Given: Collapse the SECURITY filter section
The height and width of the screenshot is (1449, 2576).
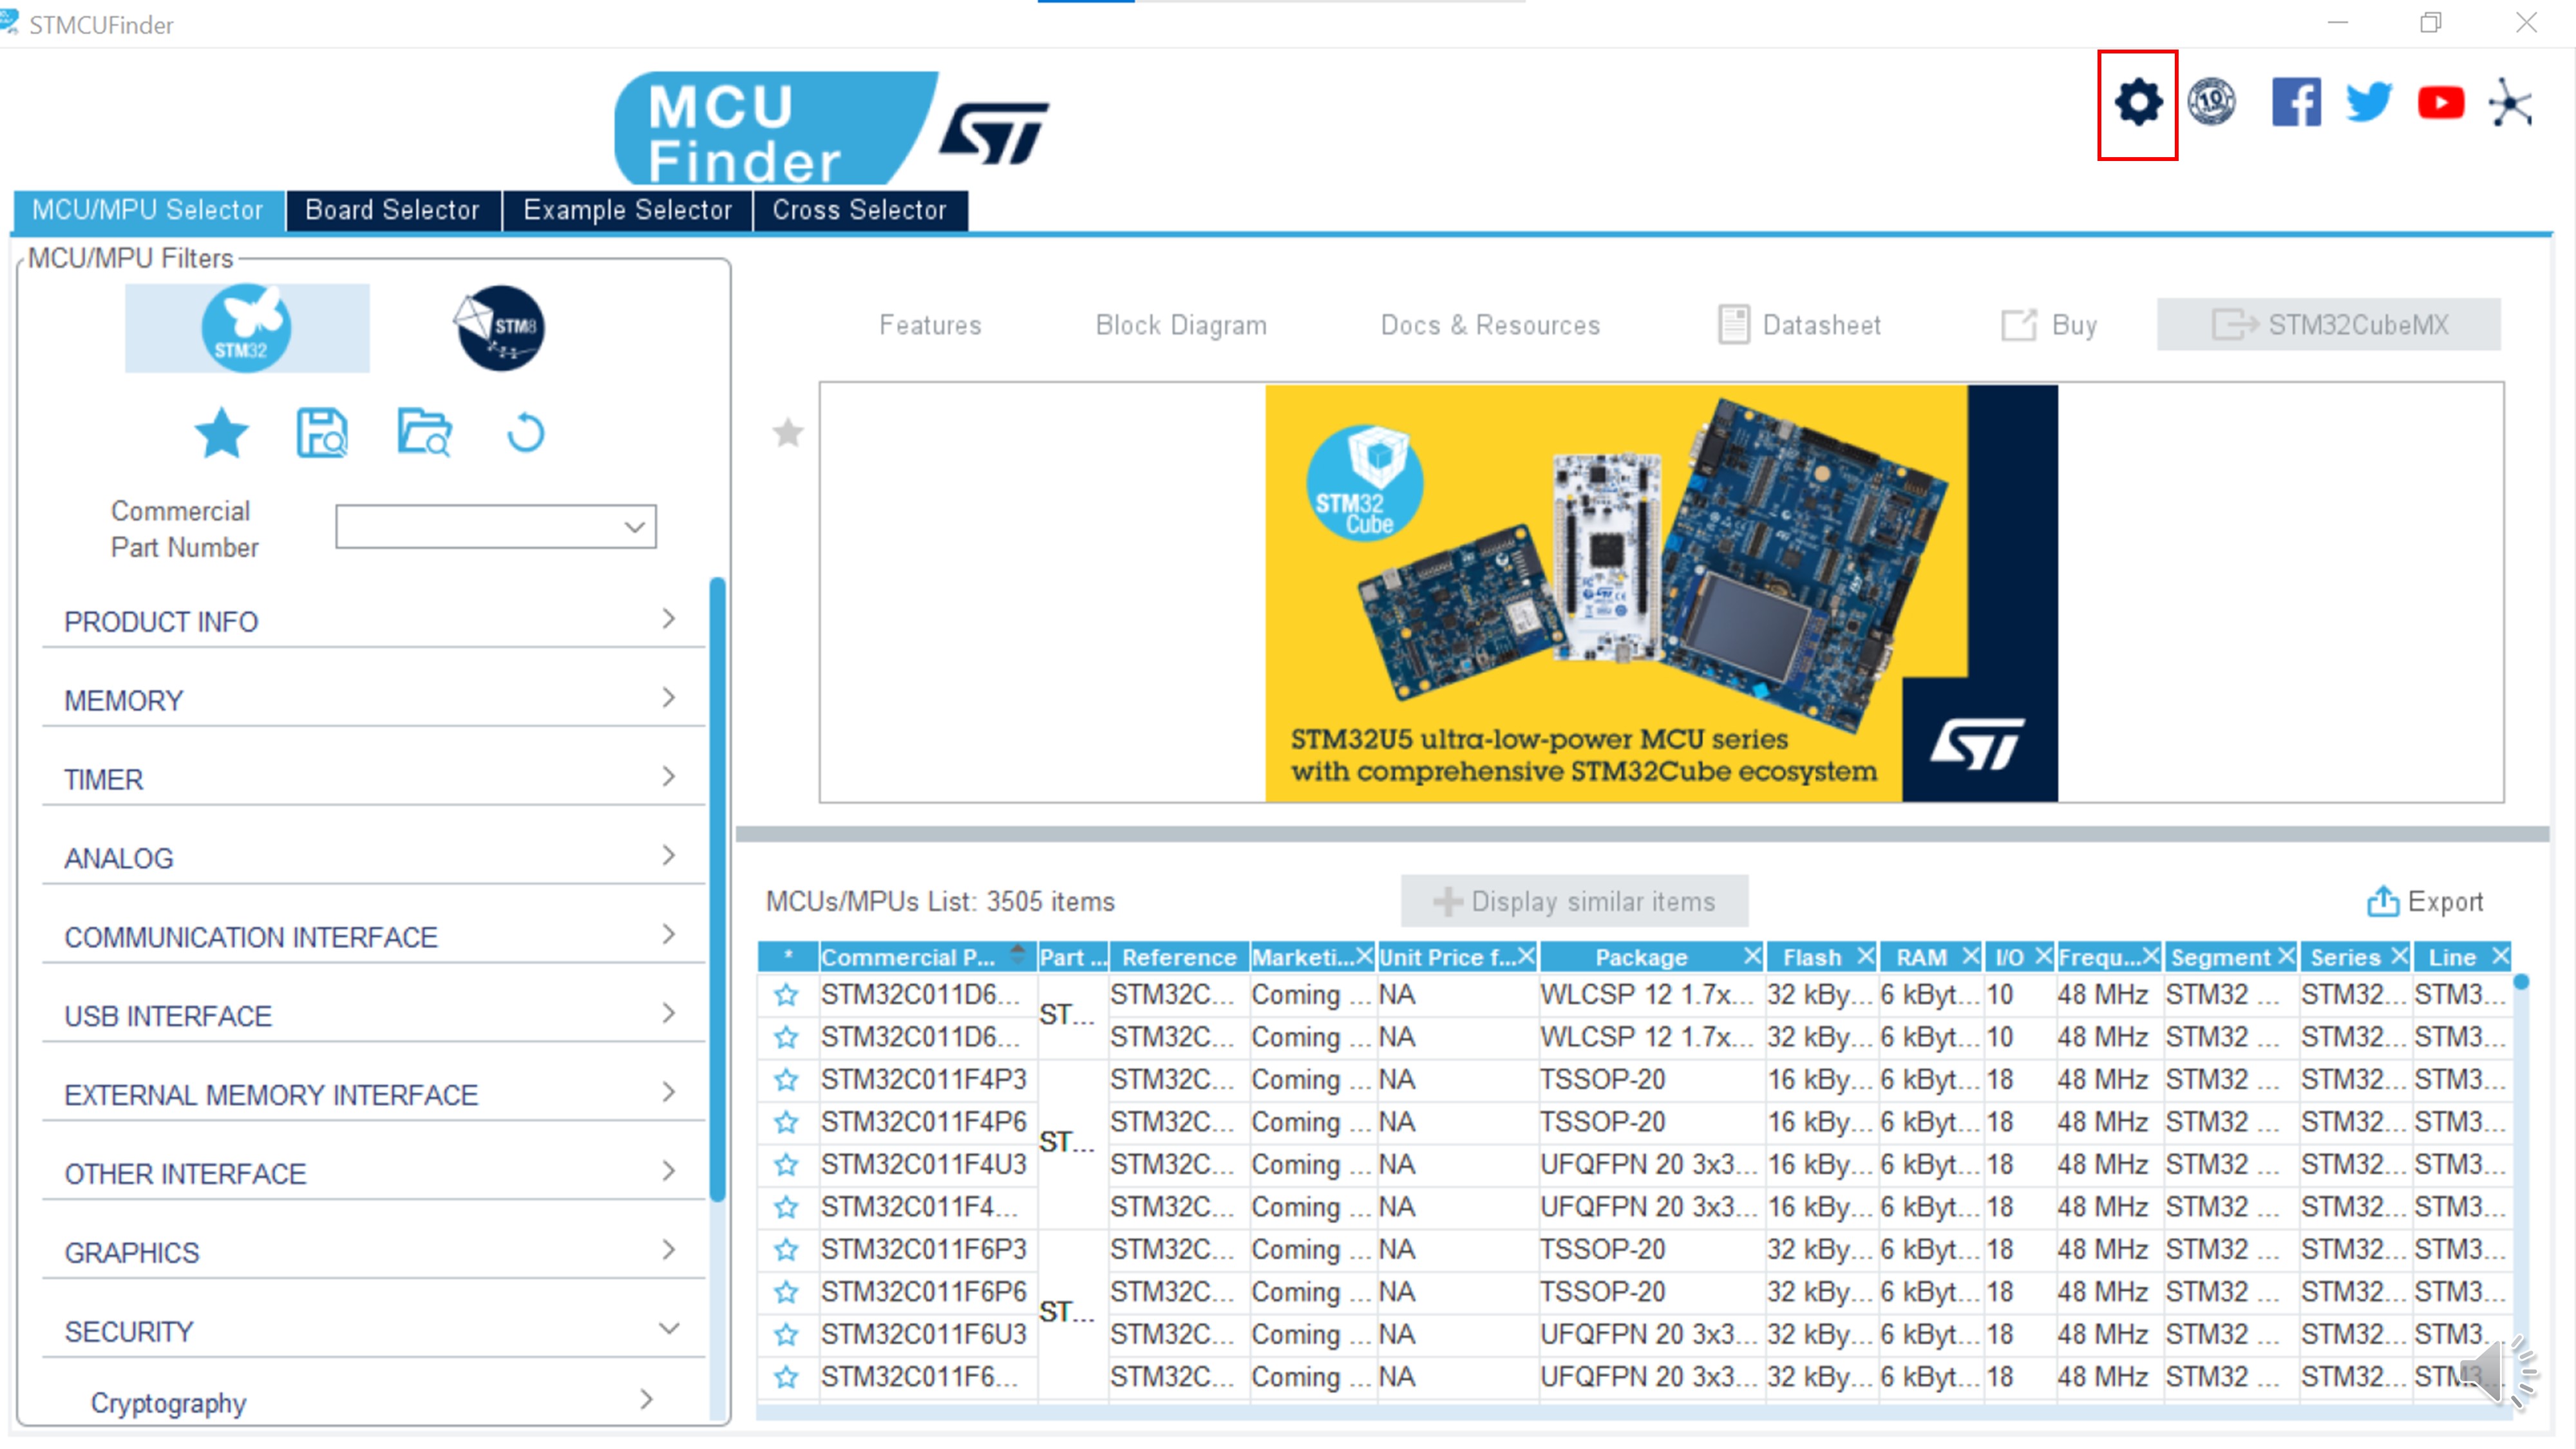Looking at the screenshot, I should point(374,1332).
